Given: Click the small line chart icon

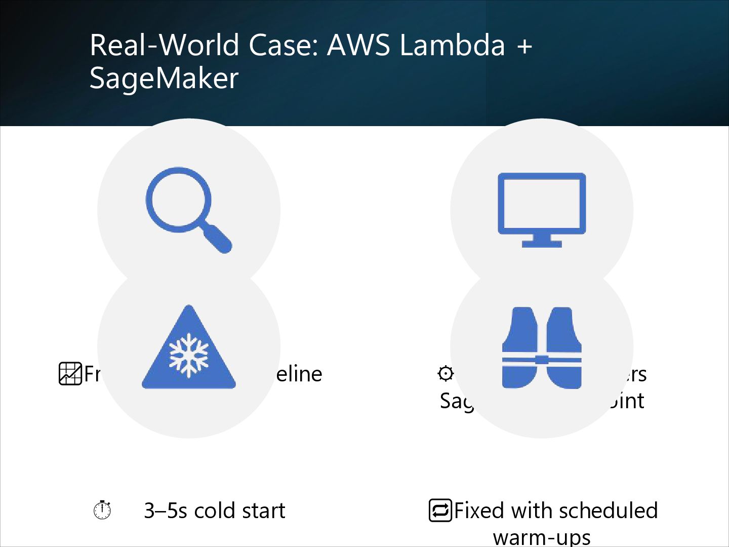Looking at the screenshot, I should (70, 374).
